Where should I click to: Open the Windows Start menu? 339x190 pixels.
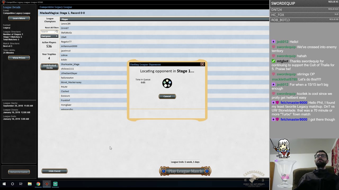4,184
